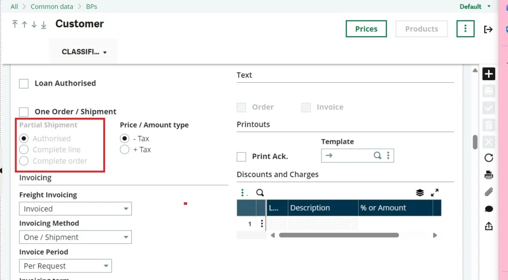Click the exit page icon
This screenshot has height=280, width=508.
coord(488,29)
